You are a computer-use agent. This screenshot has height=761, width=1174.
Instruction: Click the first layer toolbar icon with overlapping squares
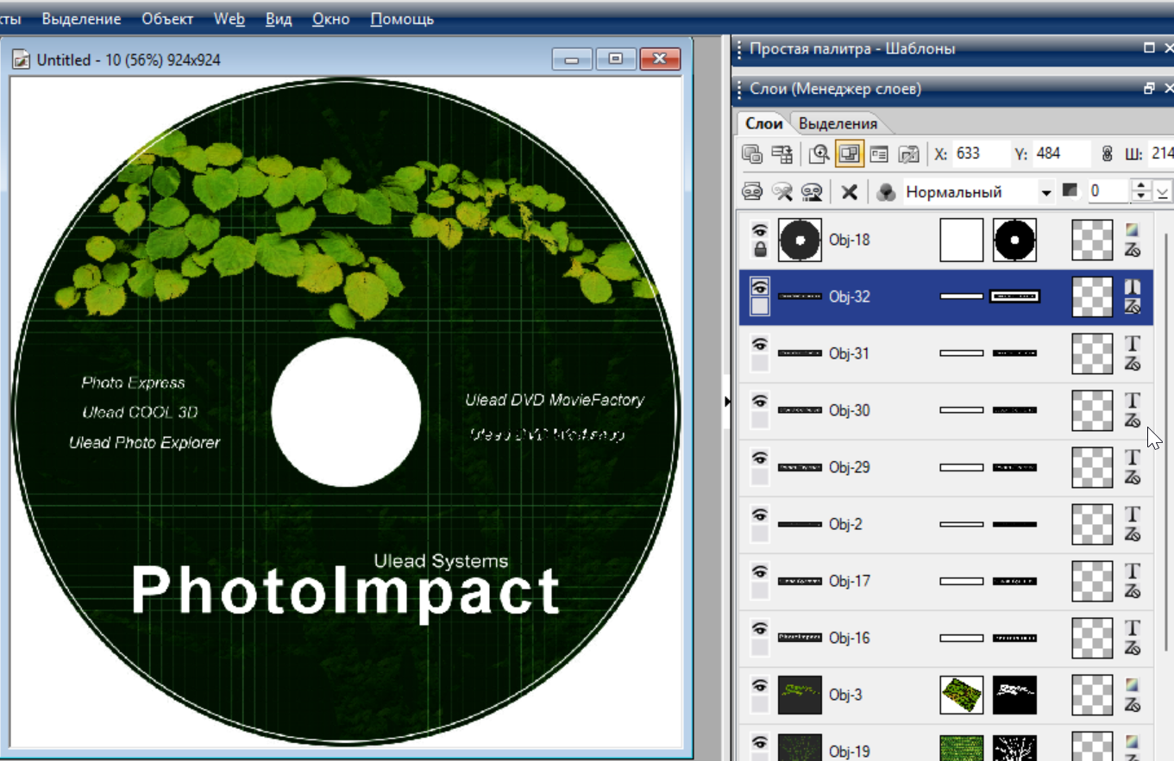click(752, 154)
